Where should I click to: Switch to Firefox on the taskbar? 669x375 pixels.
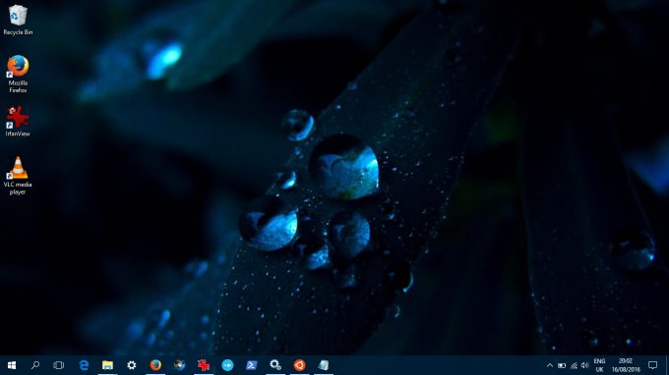click(x=155, y=365)
